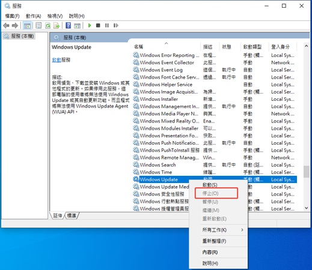Click the Export List toolbar icon

[57, 25]
